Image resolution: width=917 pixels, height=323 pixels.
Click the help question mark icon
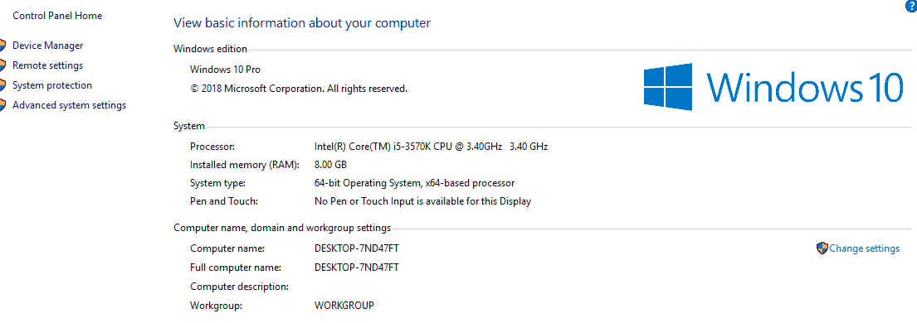911,5
